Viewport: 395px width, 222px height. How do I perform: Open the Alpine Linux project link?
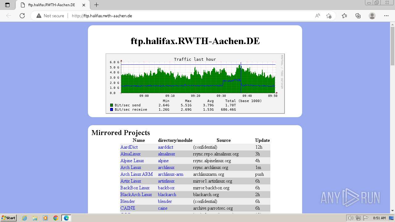pos(132,161)
